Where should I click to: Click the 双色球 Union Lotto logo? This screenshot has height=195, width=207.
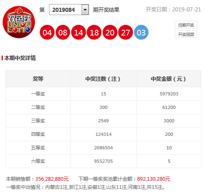[19, 22]
